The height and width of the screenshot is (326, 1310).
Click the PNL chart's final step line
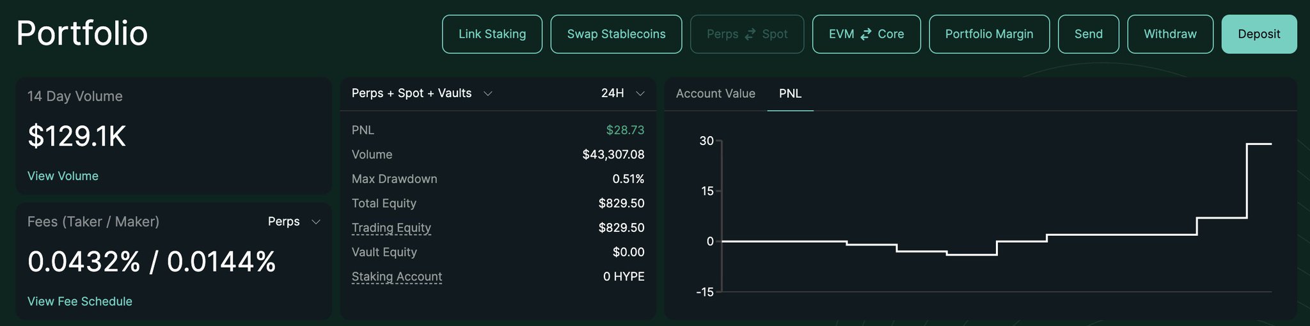[1259, 144]
